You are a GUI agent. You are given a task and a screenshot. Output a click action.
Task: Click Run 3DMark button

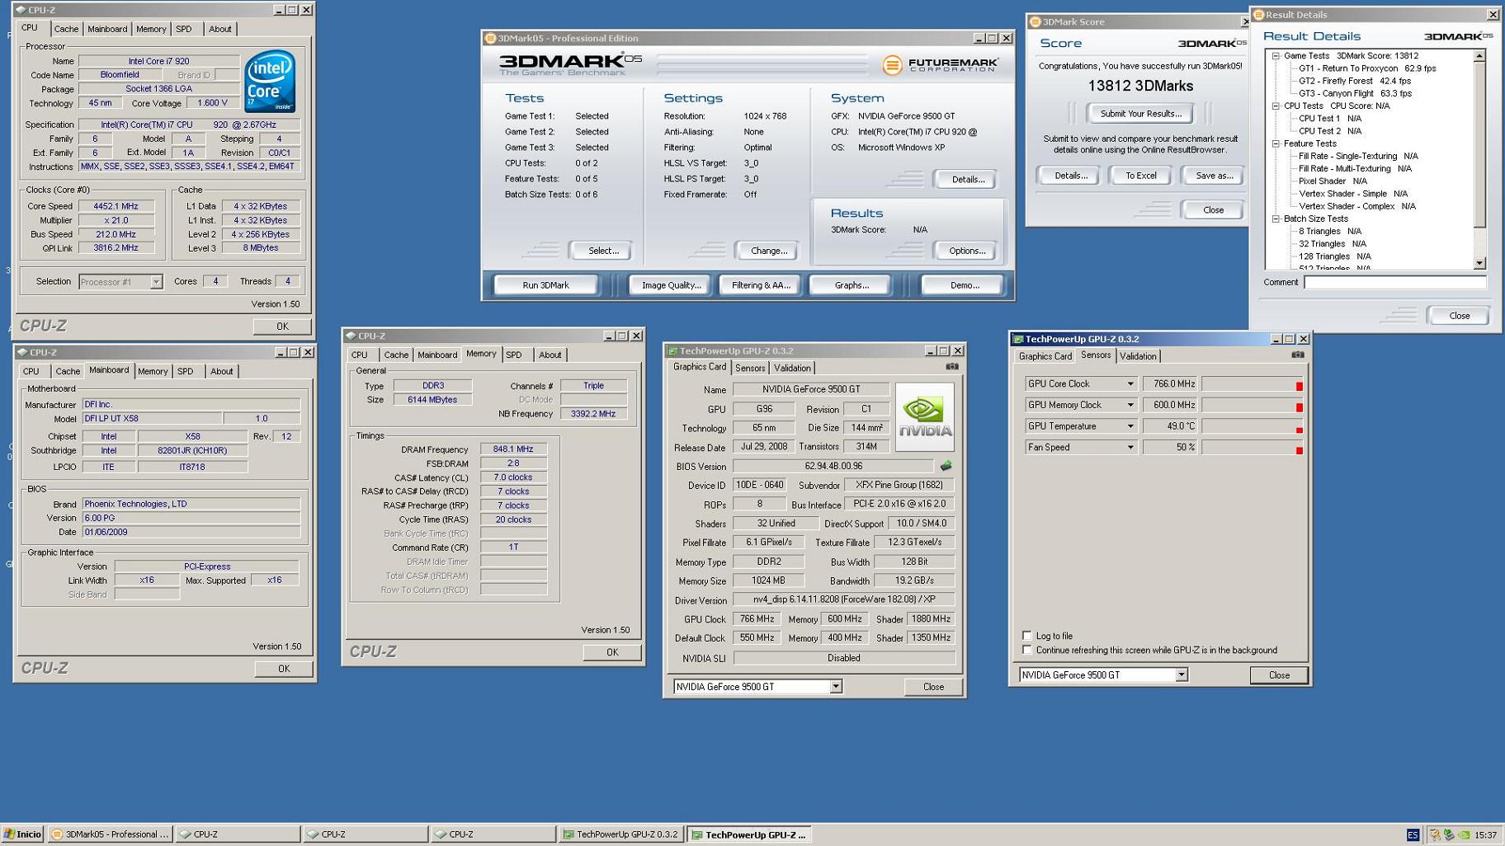pyautogui.click(x=546, y=285)
